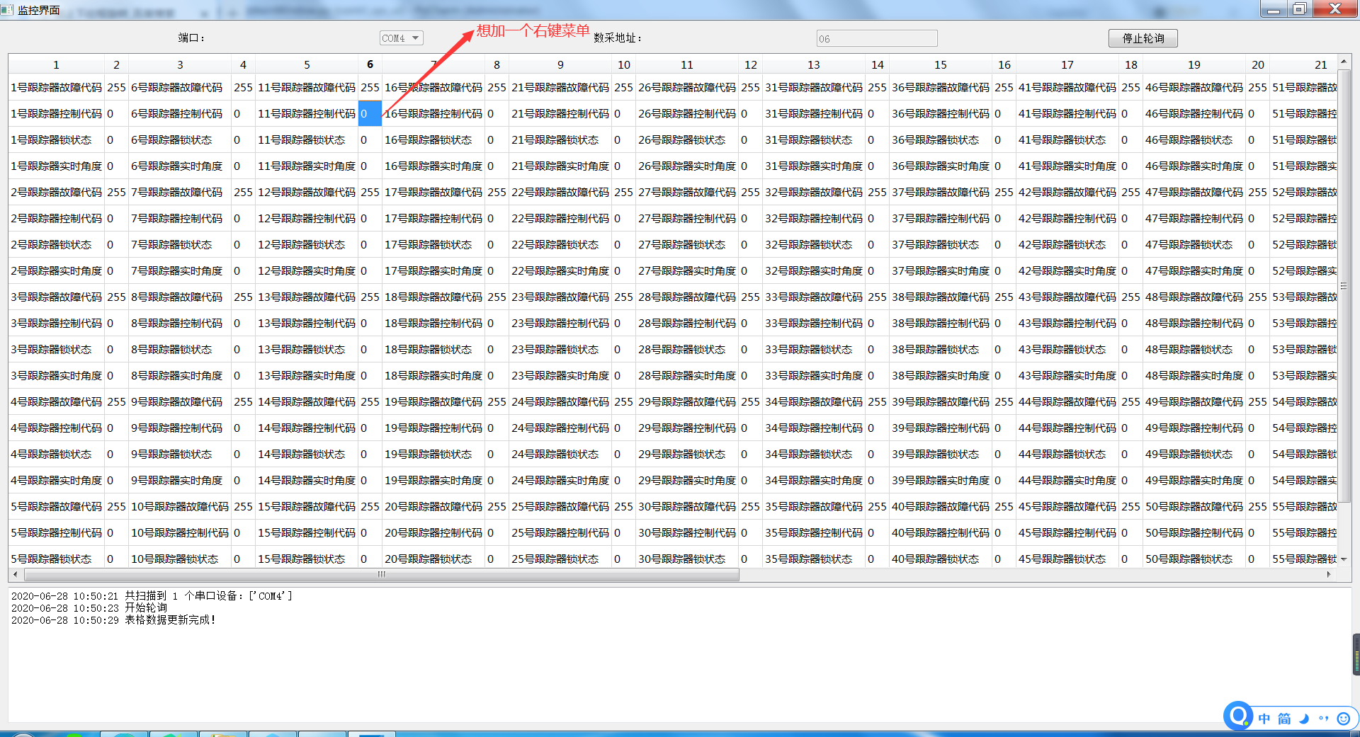Click the green application icon on the taskbar

pos(174,733)
